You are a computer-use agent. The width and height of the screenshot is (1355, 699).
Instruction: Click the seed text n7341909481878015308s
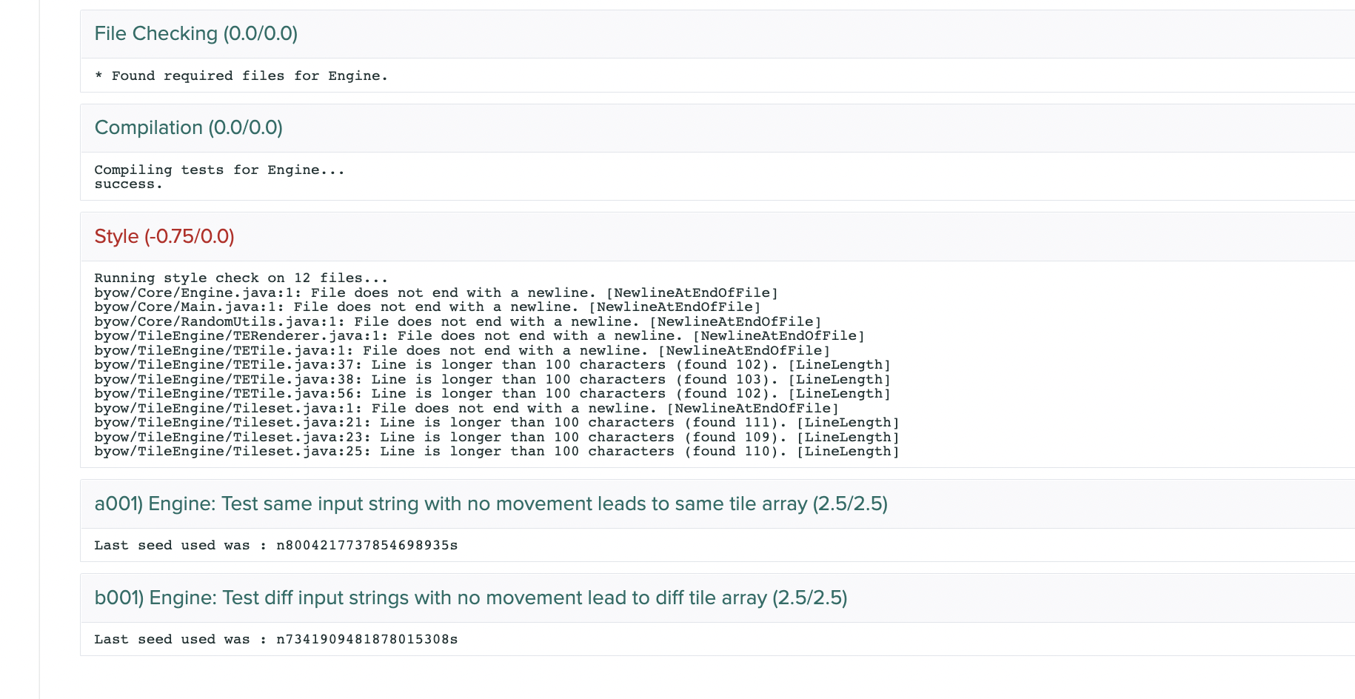[367, 640]
